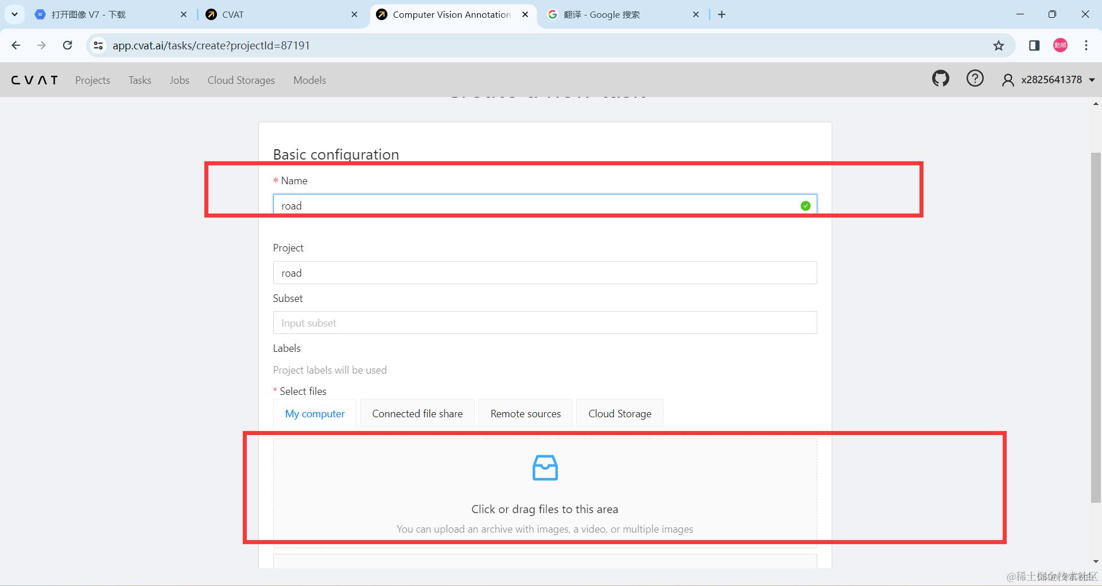
Task: Click the task Name input field
Action: point(545,205)
